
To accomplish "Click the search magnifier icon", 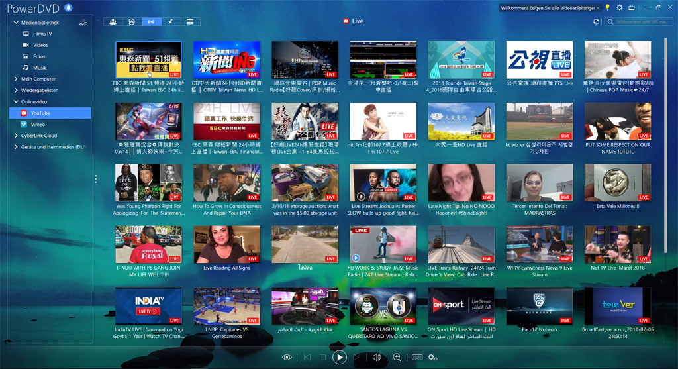I will [x=610, y=22].
